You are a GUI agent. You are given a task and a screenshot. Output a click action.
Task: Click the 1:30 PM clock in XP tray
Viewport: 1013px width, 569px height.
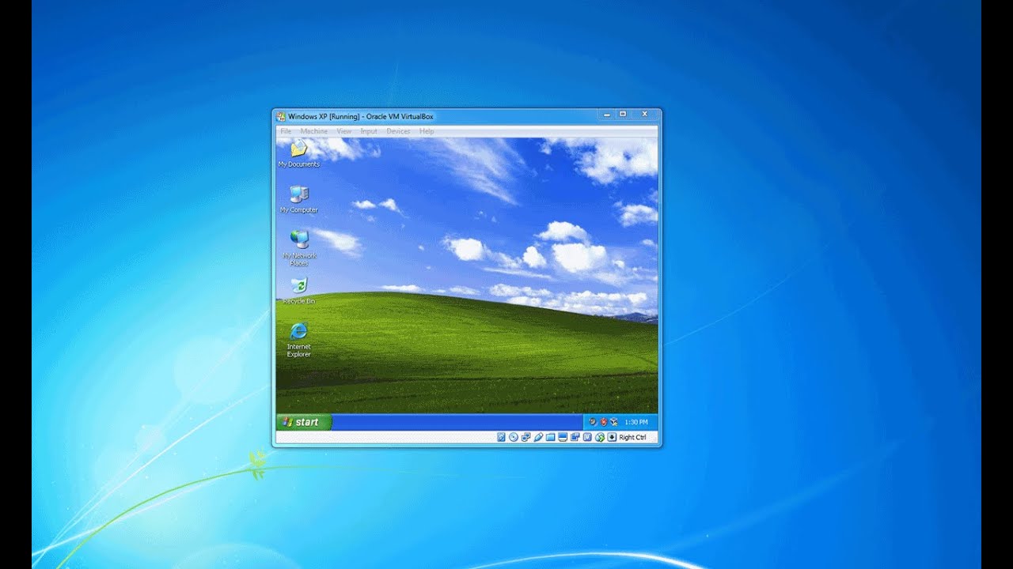click(636, 422)
